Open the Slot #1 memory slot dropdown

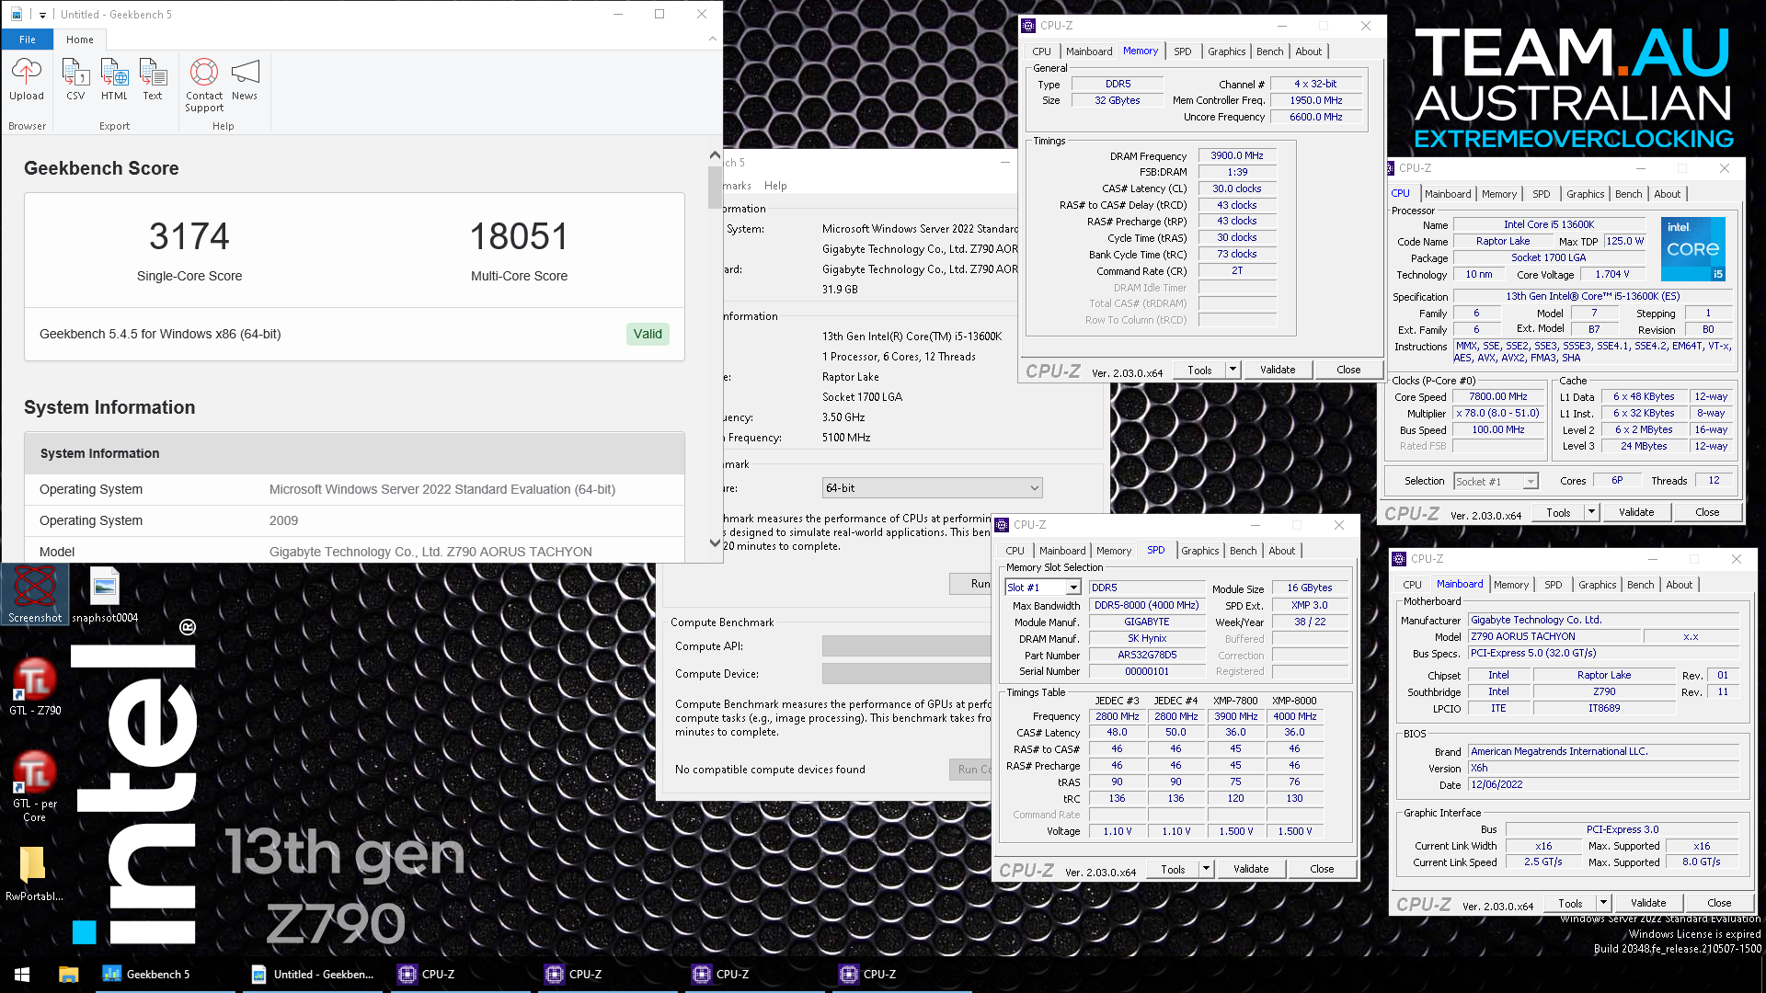pyautogui.click(x=1043, y=588)
